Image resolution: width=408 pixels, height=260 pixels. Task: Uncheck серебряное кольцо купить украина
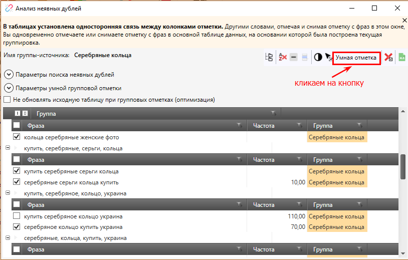17,227
